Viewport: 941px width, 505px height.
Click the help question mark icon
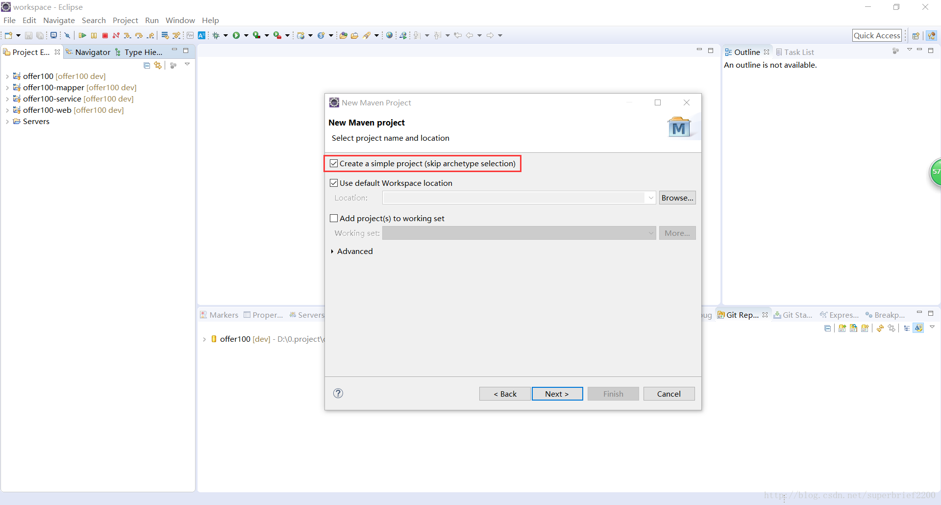338,393
